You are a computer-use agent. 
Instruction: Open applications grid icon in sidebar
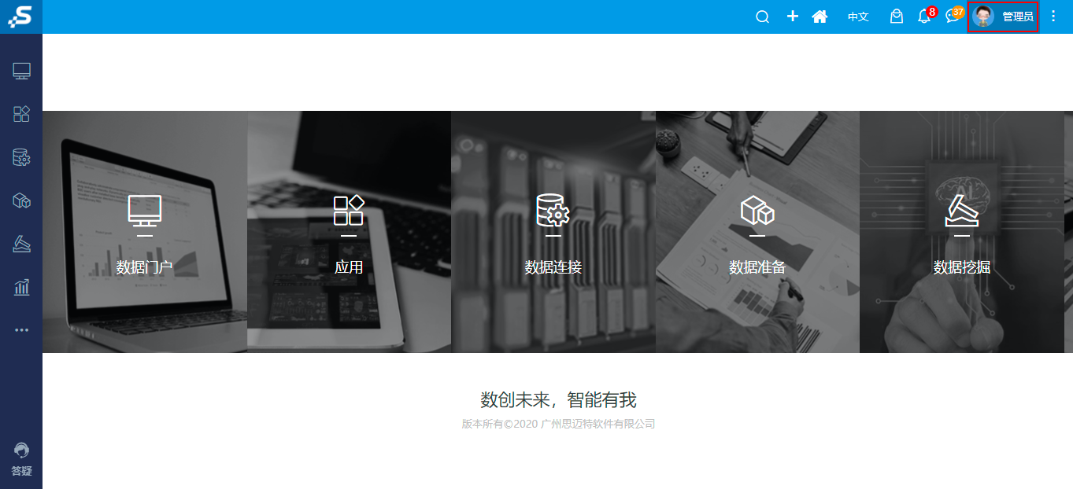[x=21, y=114]
